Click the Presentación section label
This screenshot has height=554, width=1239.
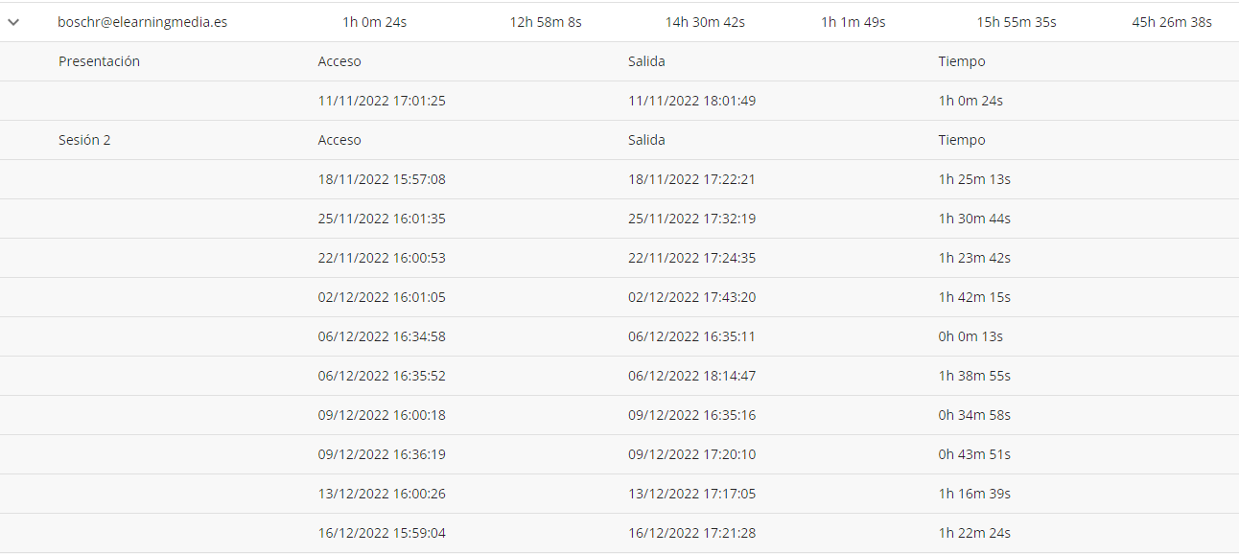(100, 61)
